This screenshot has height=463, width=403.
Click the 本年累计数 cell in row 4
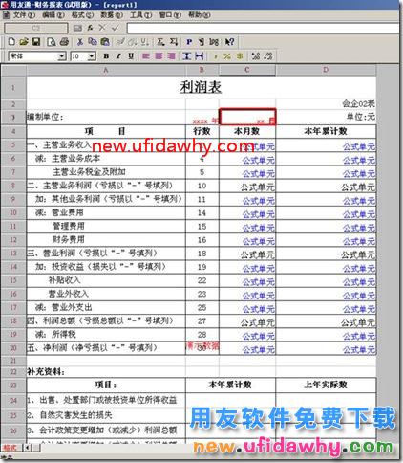point(326,131)
